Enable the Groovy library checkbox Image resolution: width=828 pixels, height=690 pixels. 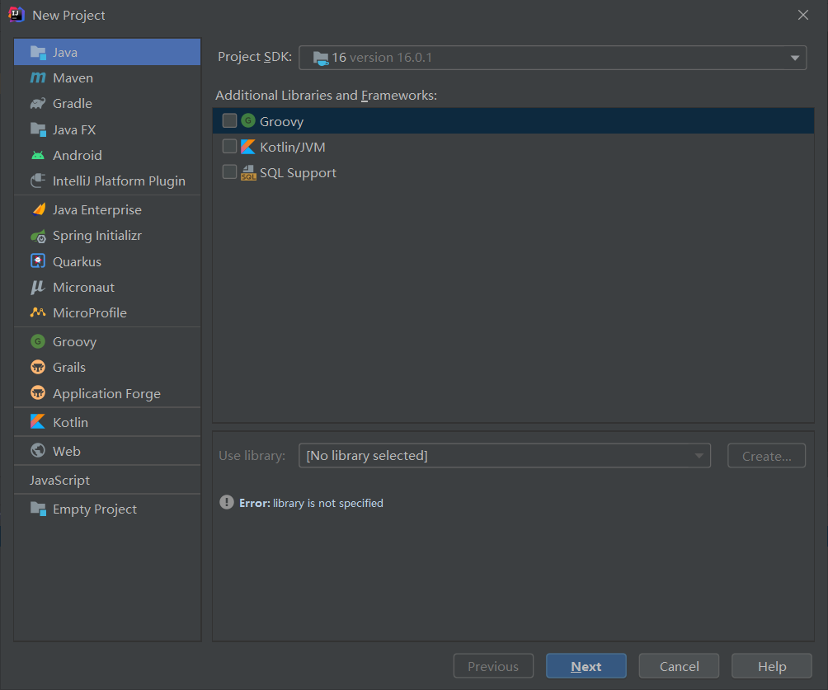tap(229, 121)
